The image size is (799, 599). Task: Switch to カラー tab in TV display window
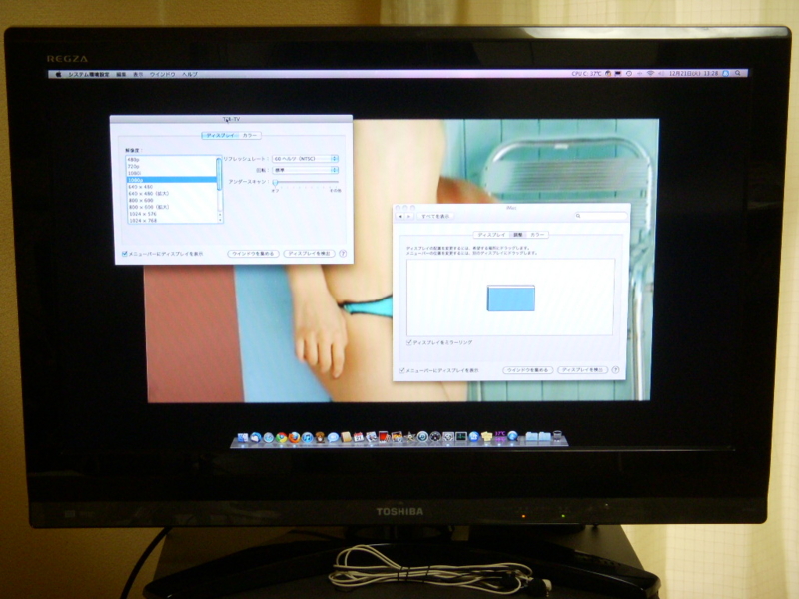click(249, 136)
